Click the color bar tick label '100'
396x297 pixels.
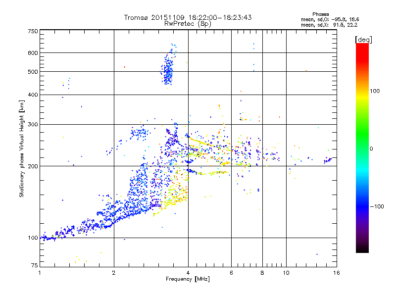(x=375, y=91)
